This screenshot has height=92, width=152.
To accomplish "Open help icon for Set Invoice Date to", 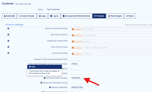I will tap(8, 35).
